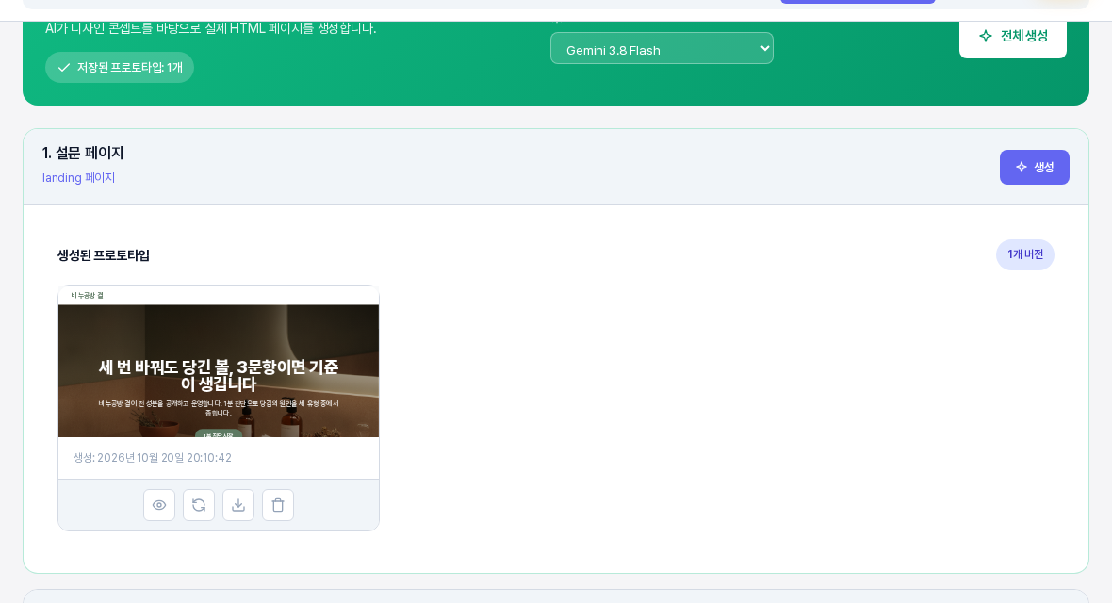Preview prototype with the eye icon

coord(159,505)
